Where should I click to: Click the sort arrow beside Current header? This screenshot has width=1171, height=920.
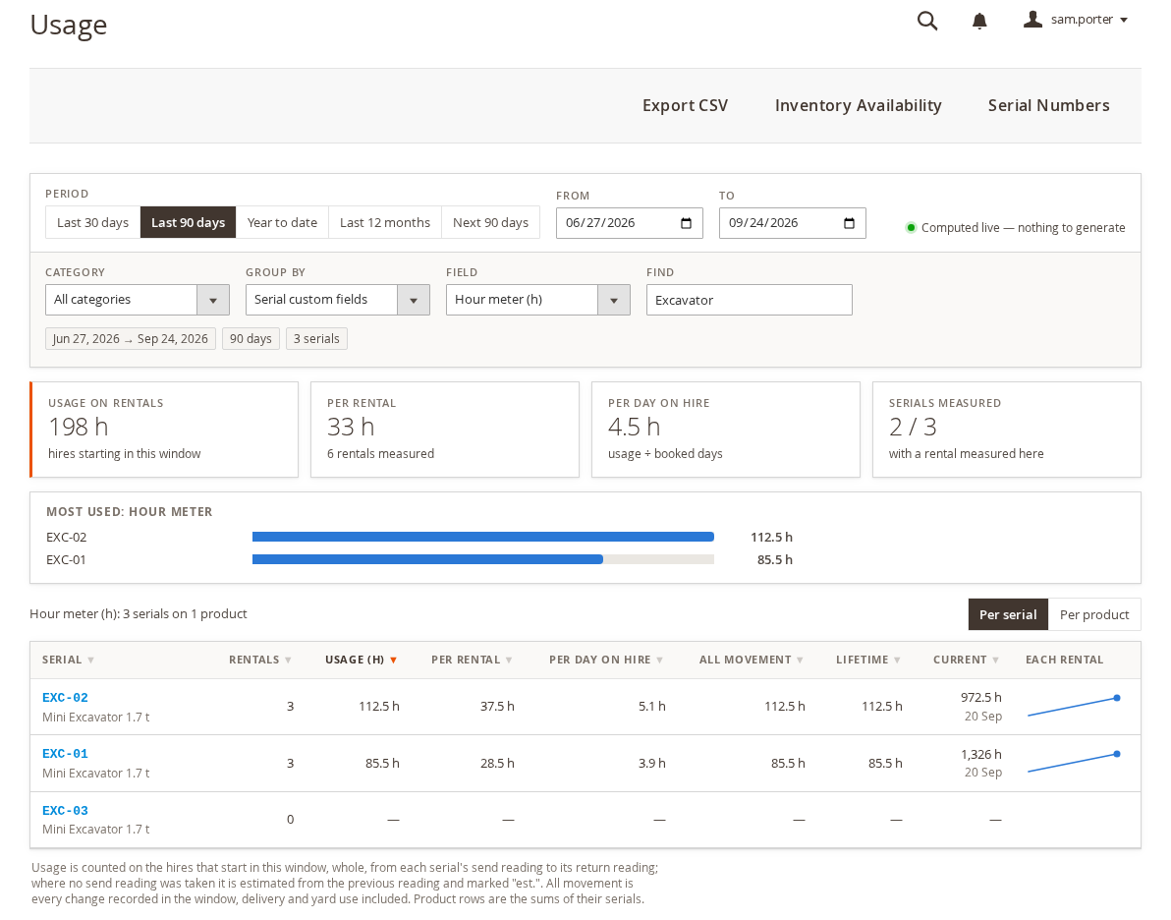click(995, 660)
